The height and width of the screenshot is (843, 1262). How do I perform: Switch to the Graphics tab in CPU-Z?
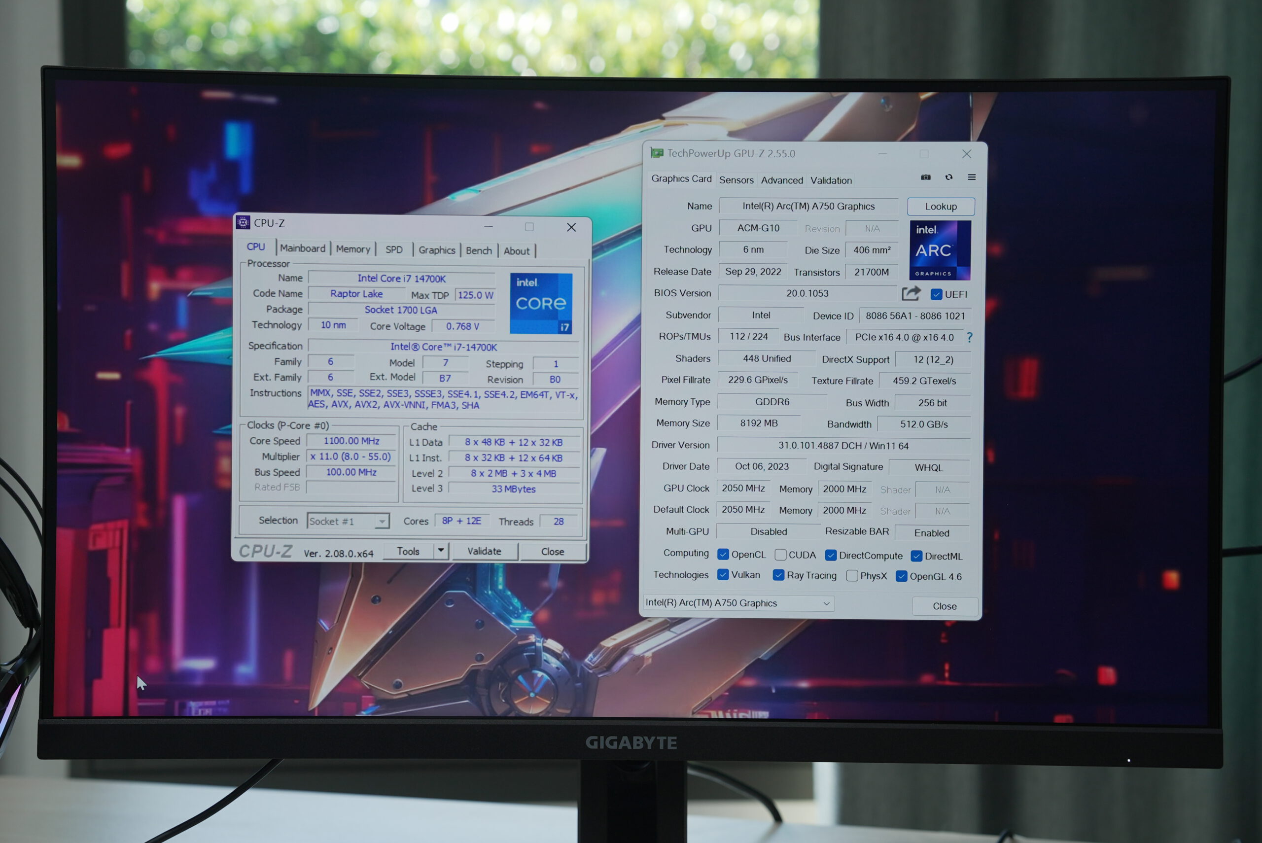pyautogui.click(x=436, y=250)
